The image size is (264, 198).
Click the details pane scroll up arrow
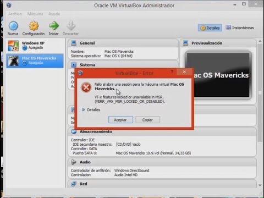(x=260, y=41)
